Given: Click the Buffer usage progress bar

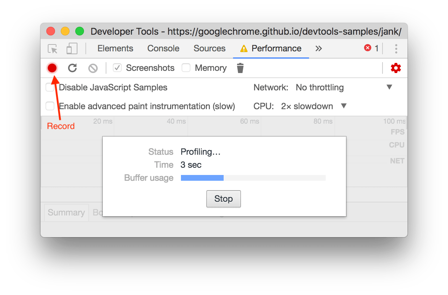Looking at the screenshot, I should point(253,178).
